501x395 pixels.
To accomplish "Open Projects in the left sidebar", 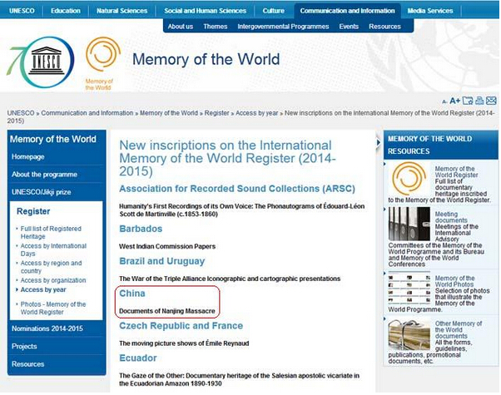I will pyautogui.click(x=24, y=347).
